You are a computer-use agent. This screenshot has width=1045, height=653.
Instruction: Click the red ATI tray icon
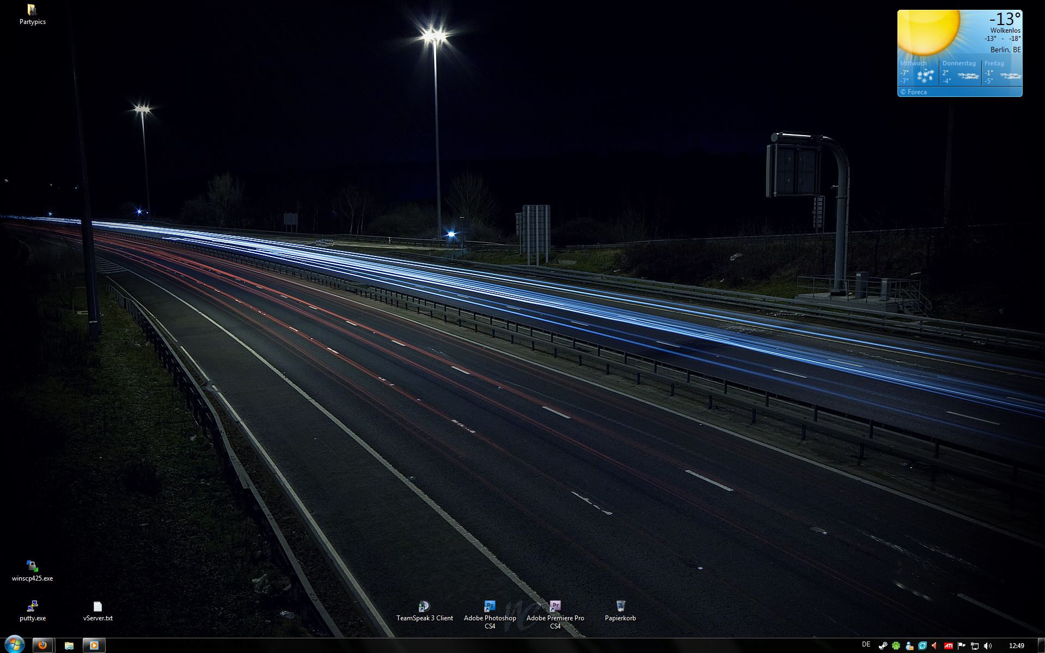click(948, 646)
